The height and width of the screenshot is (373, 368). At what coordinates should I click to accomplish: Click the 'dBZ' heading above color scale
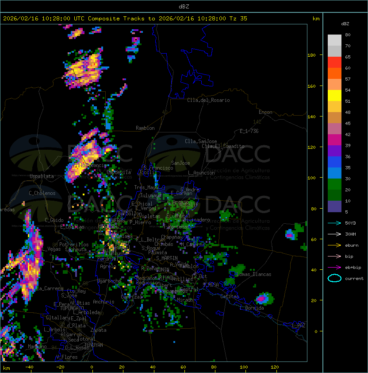coord(345,24)
